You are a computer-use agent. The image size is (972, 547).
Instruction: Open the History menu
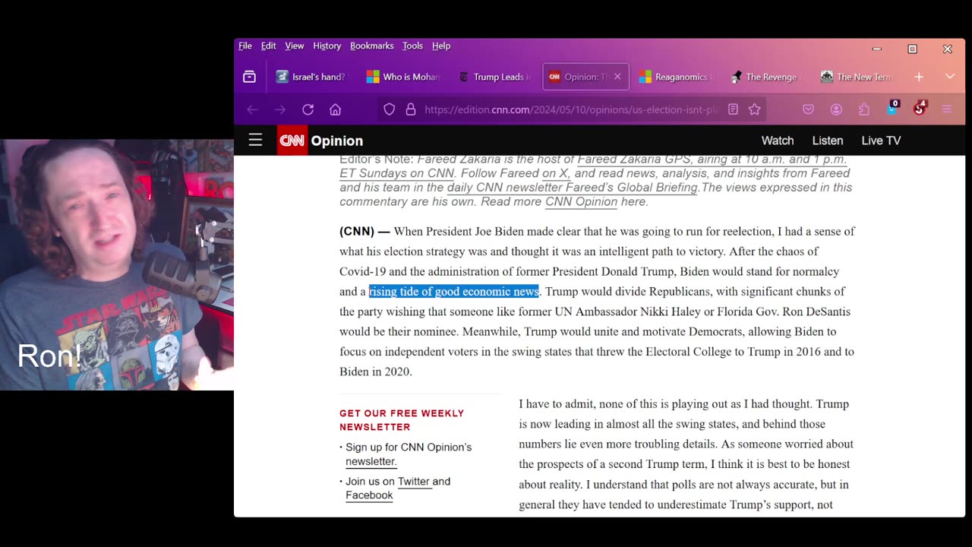coord(327,46)
